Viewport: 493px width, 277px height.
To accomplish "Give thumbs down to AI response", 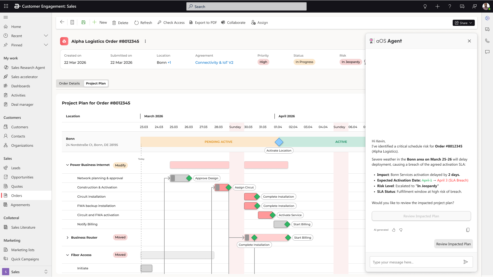I will (x=401, y=230).
